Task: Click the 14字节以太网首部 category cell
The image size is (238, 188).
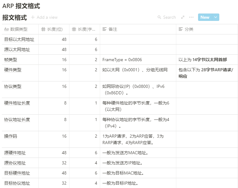Action: (x=203, y=60)
